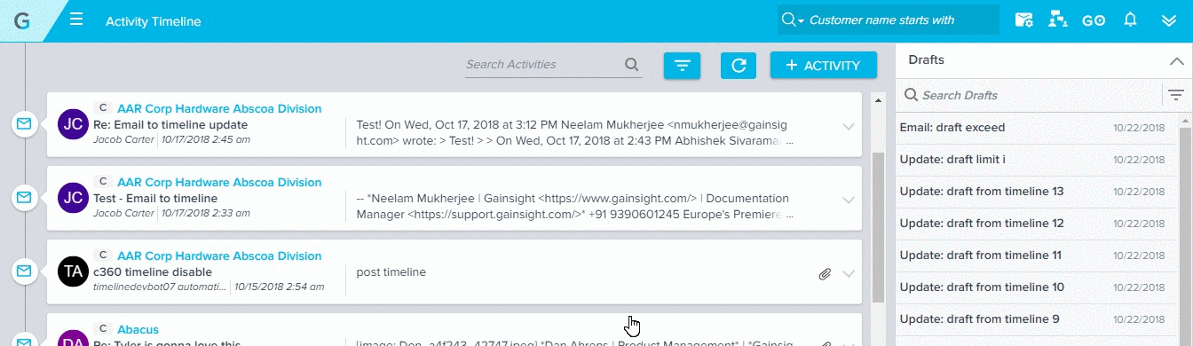Open 'Update: draft from timeline 11'

(1037, 256)
